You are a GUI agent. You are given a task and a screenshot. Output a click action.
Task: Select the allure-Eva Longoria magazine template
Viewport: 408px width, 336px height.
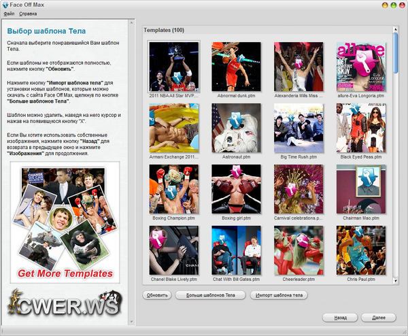pyautogui.click(x=360, y=67)
